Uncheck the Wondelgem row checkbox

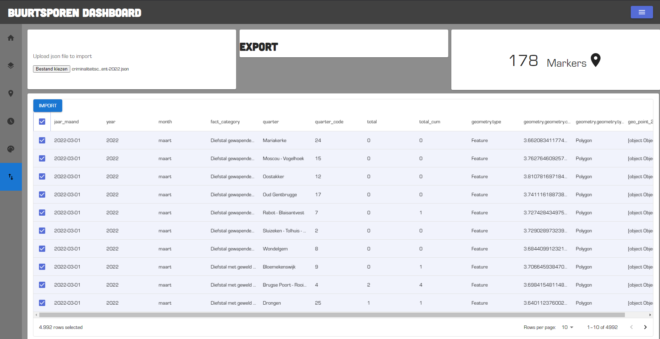click(42, 249)
